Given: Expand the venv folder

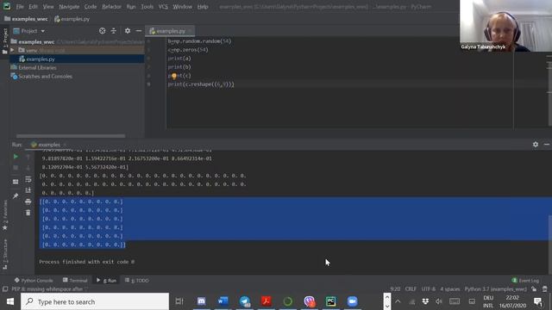Looking at the screenshot, I should click(x=13, y=50).
